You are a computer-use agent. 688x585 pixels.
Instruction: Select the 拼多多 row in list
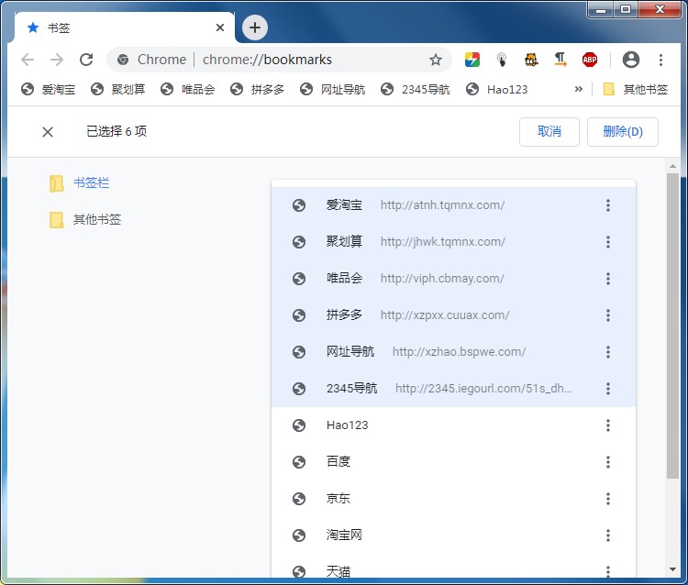(453, 315)
